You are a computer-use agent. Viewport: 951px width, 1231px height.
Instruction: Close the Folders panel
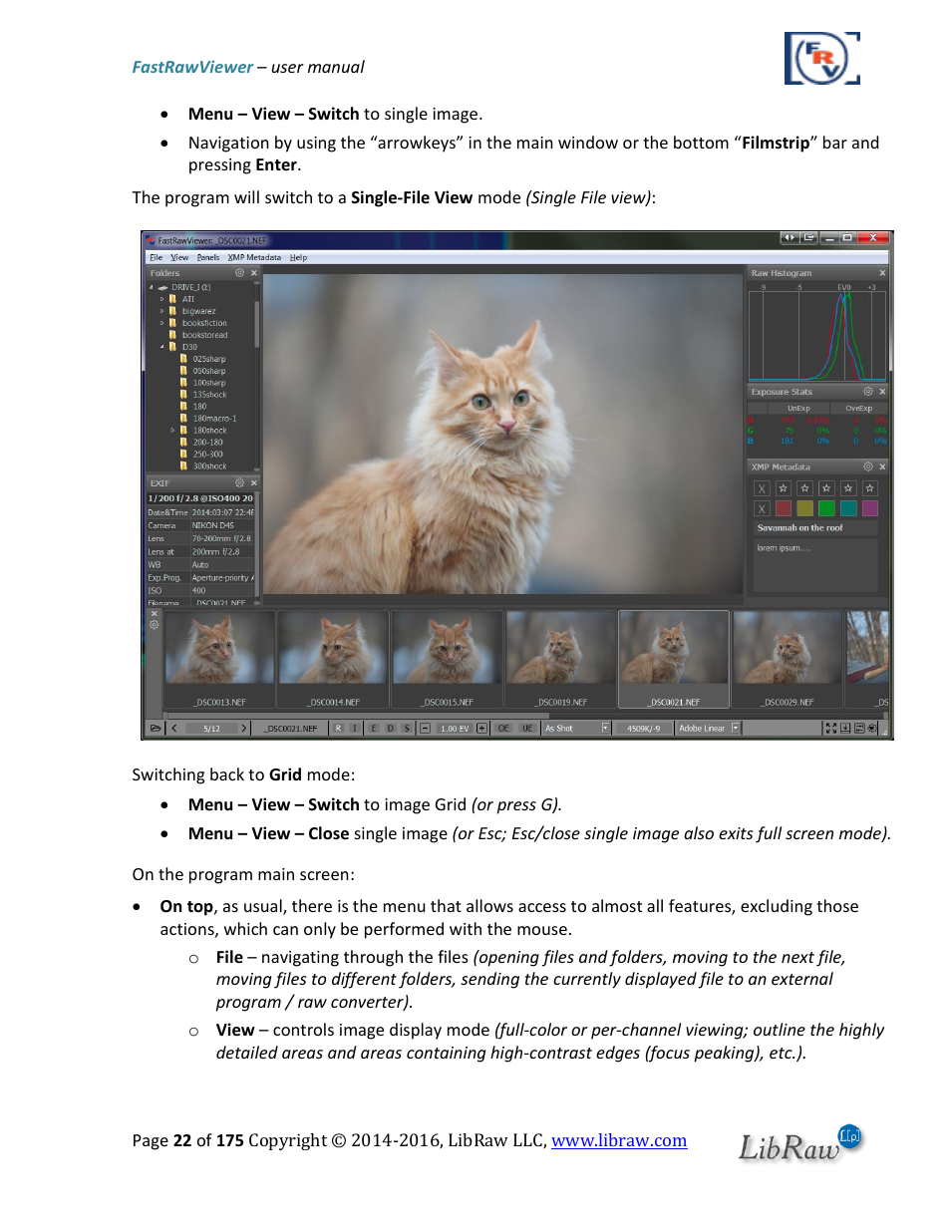coord(254,272)
